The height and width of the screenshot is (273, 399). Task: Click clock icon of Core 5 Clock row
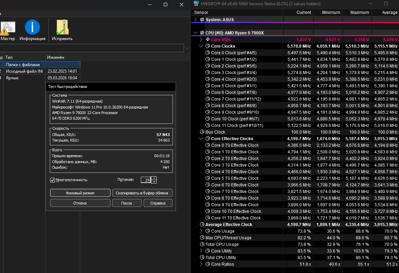click(x=208, y=86)
